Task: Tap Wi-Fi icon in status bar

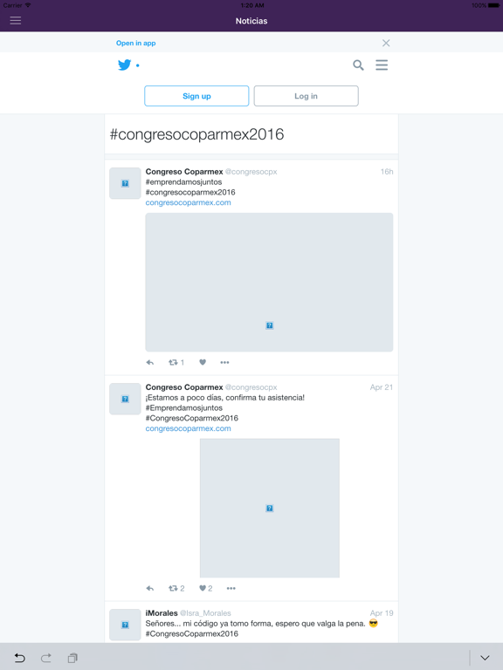Action: (x=28, y=5)
